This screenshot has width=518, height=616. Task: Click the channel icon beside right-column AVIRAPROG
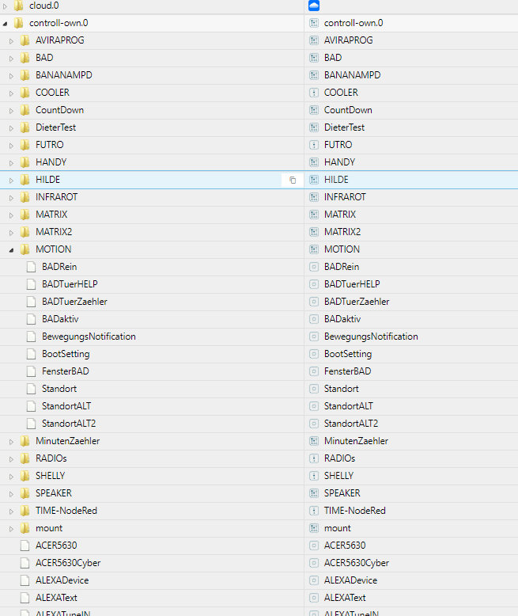click(x=313, y=40)
